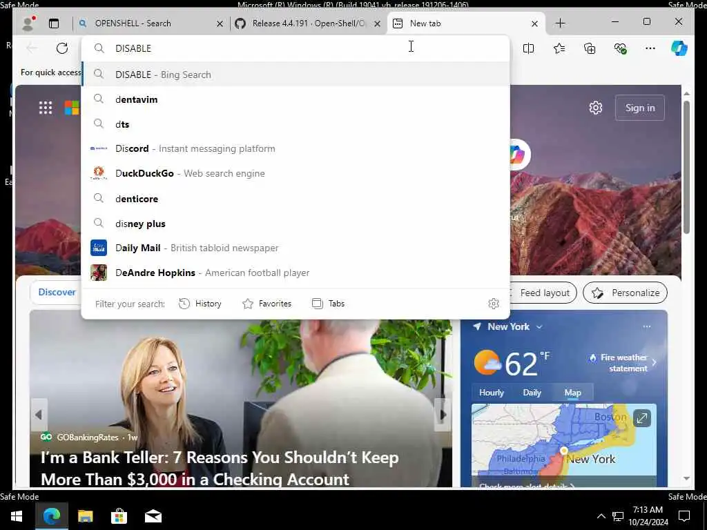Open notification center in taskbar

(x=684, y=516)
